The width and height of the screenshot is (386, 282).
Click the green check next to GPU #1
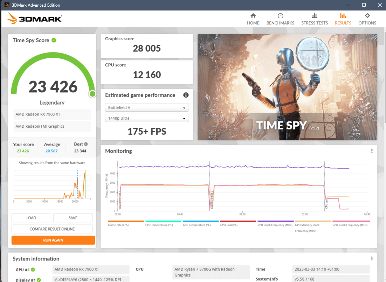(x=33, y=270)
